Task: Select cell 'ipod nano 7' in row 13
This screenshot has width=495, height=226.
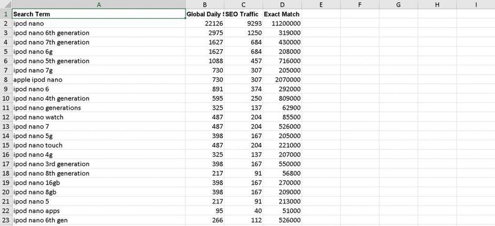Action: point(99,126)
